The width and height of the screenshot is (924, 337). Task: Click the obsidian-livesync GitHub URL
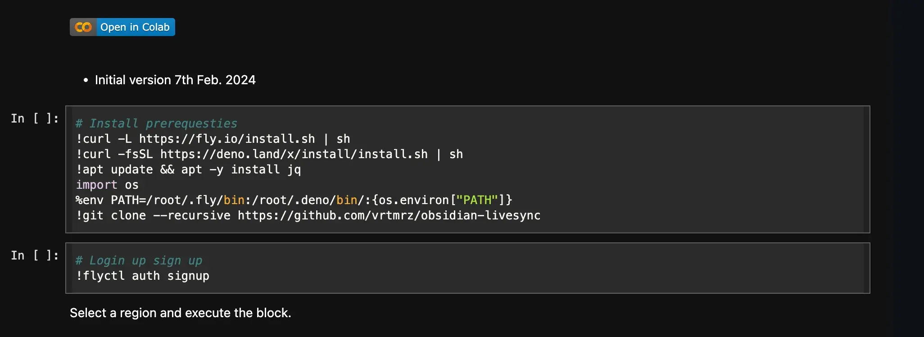tap(389, 215)
